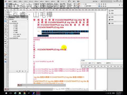The image size is (127, 95).
Task: Open File Explorer from the taskbar
Action: pyautogui.click(x=20, y=93)
